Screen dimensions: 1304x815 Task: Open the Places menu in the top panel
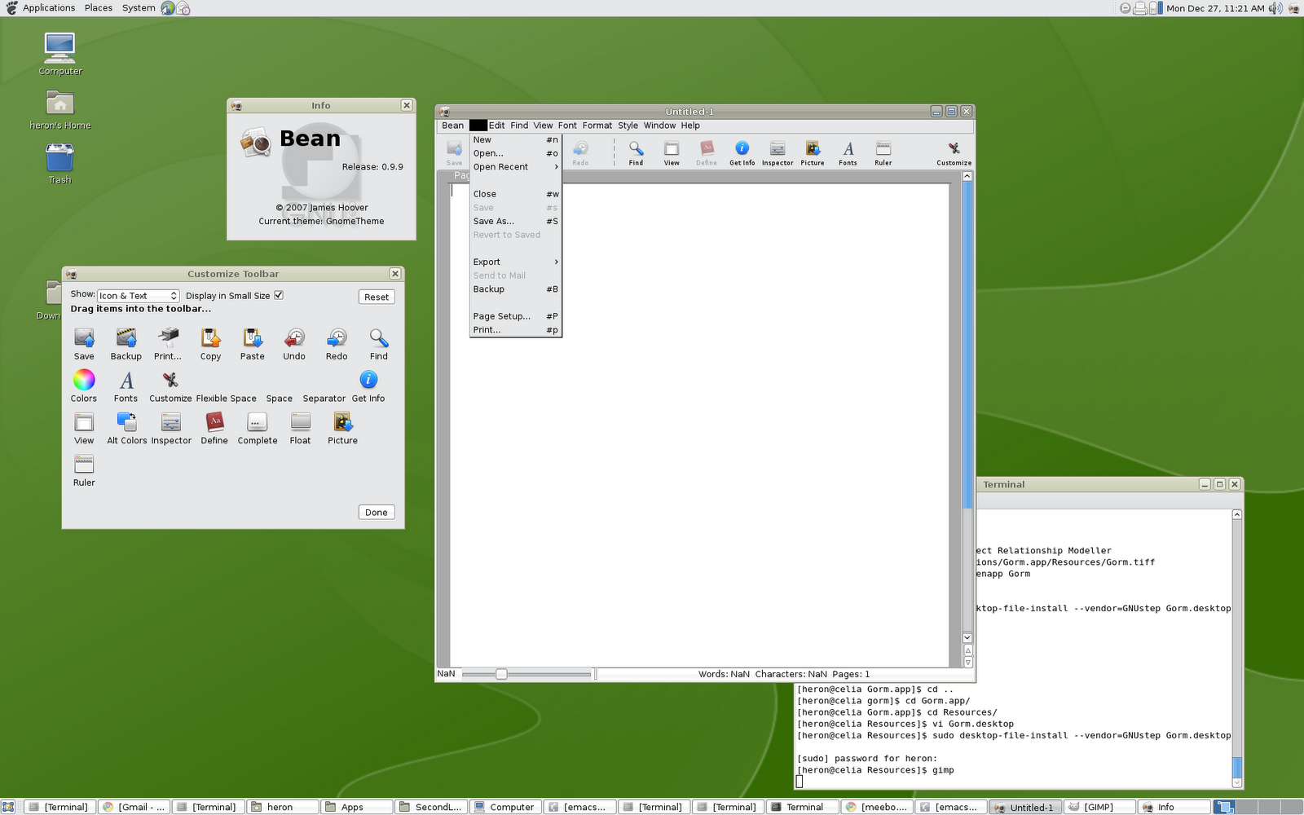click(x=99, y=8)
